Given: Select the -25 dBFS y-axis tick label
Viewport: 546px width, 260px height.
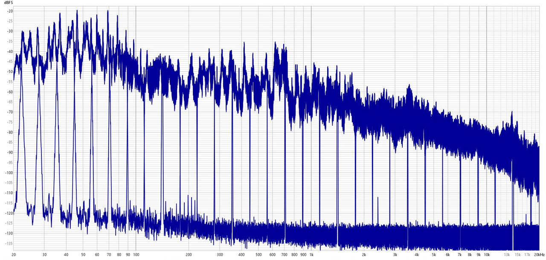Looking at the screenshot, I should click(10, 21).
